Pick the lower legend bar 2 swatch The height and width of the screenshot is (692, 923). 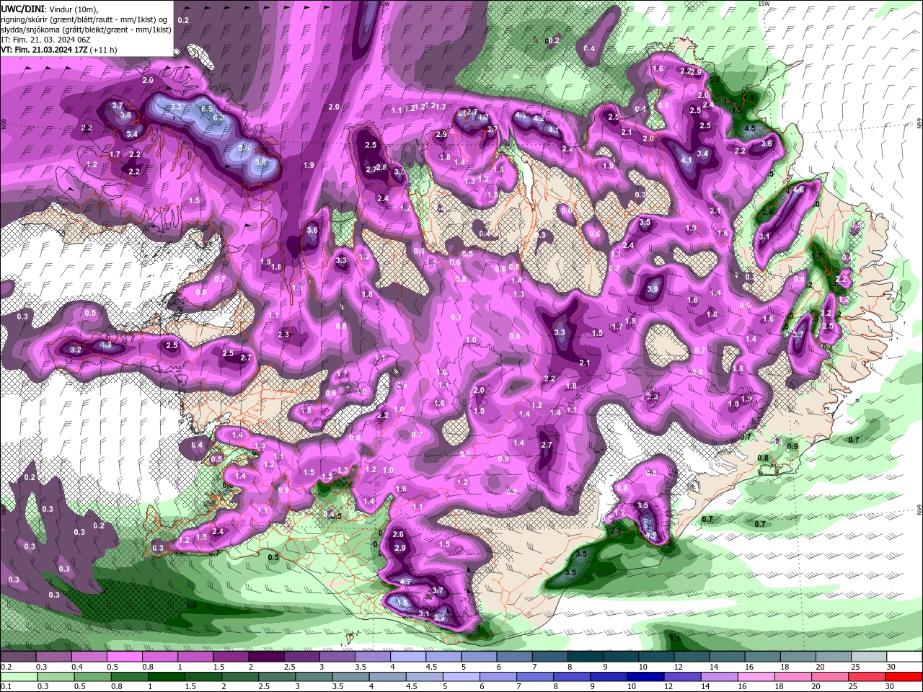(x=241, y=677)
